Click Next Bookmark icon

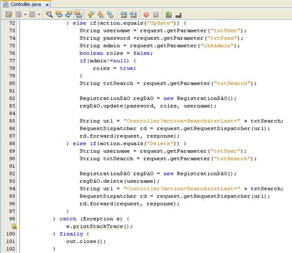click(101, 14)
